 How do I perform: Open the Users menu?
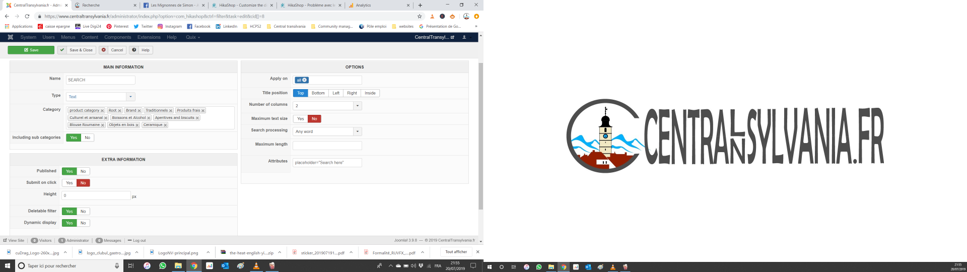pos(49,37)
